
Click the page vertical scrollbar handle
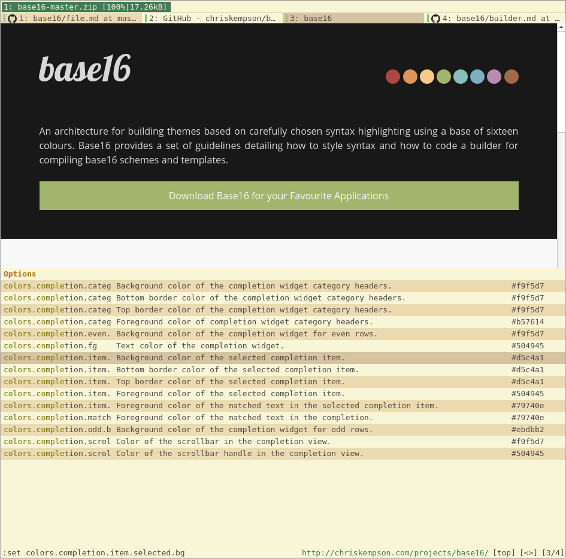tap(561, 81)
